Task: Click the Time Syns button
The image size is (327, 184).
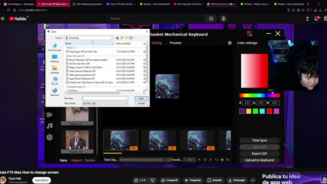Action: tap(259, 140)
